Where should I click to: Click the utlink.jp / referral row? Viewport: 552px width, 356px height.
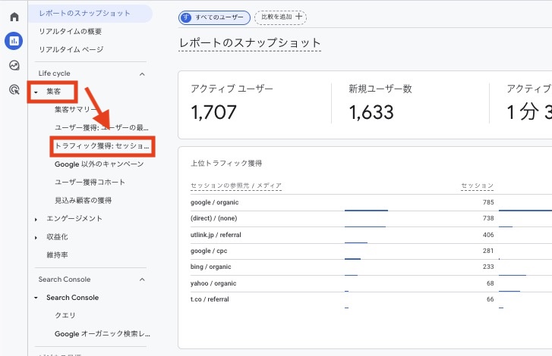216,235
